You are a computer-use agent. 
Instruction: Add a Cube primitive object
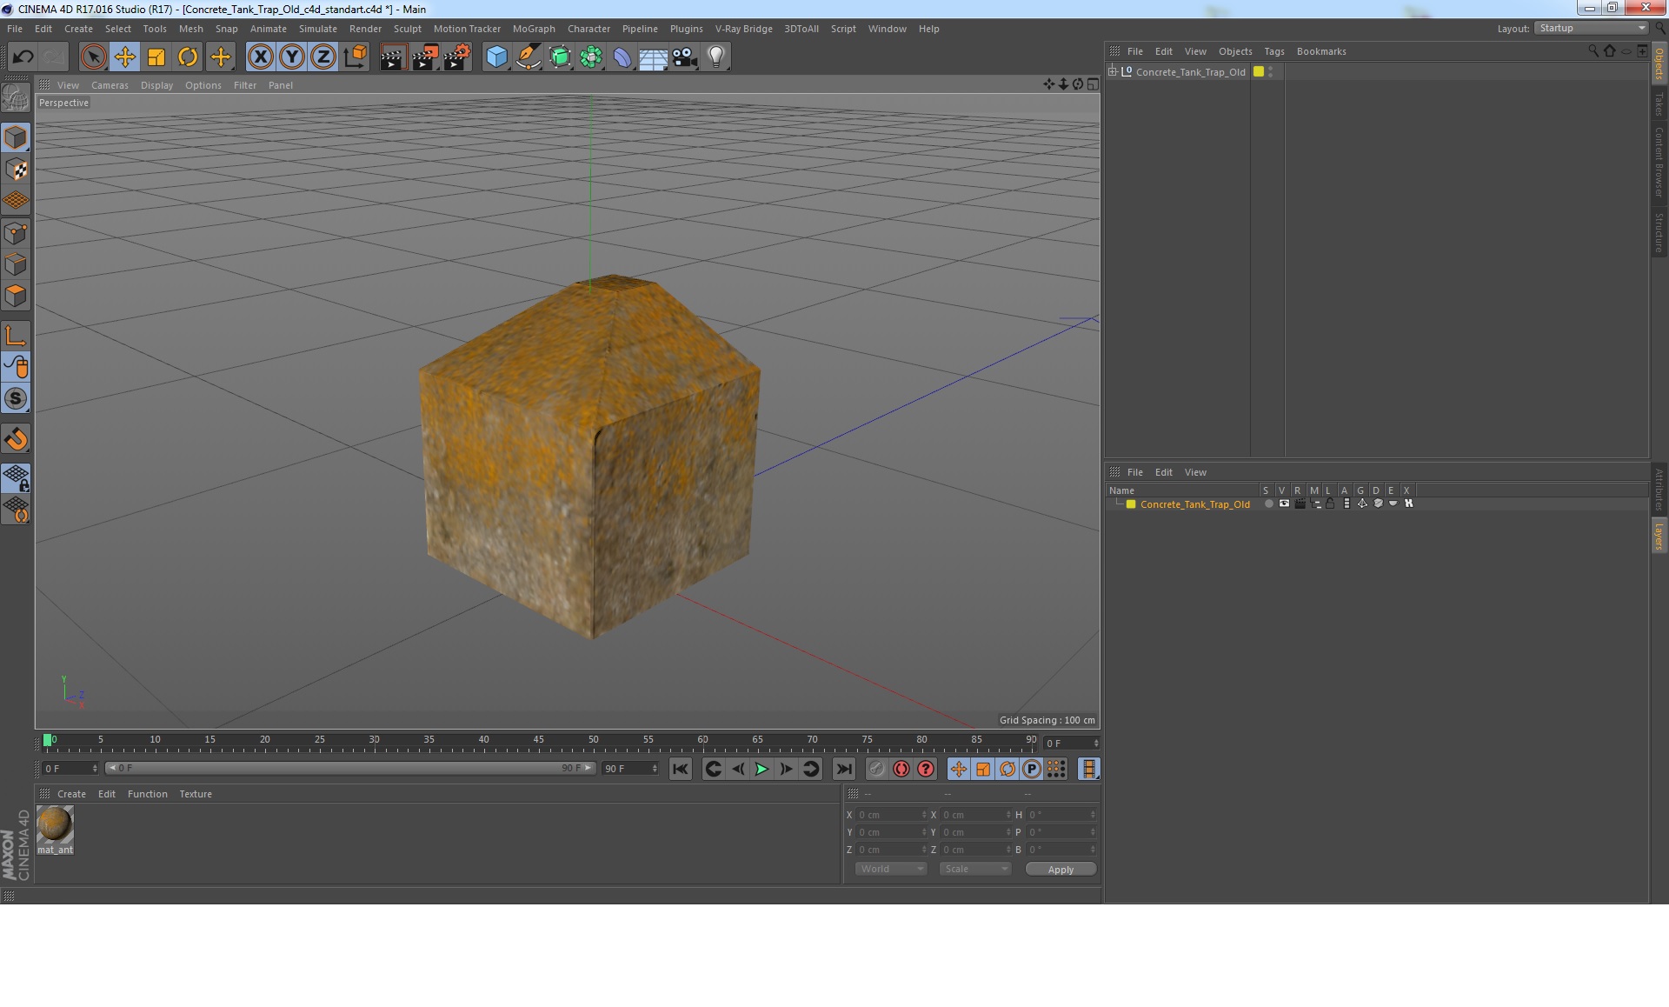tap(496, 57)
